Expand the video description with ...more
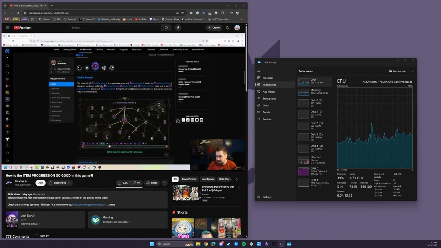The image size is (441, 248). (111, 205)
